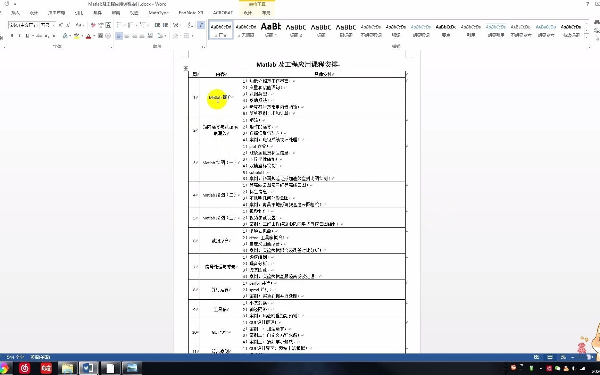
Task: Open the Paragraph dialog launcher
Action: (204, 47)
